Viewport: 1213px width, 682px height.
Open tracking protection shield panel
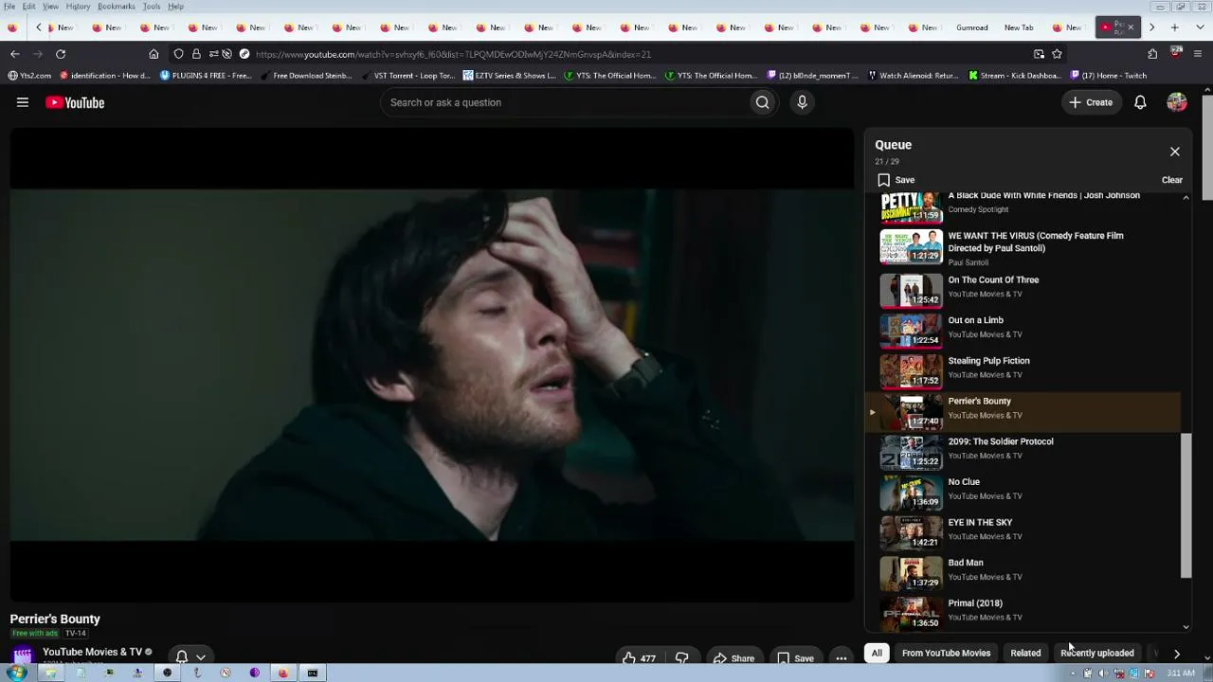178,54
